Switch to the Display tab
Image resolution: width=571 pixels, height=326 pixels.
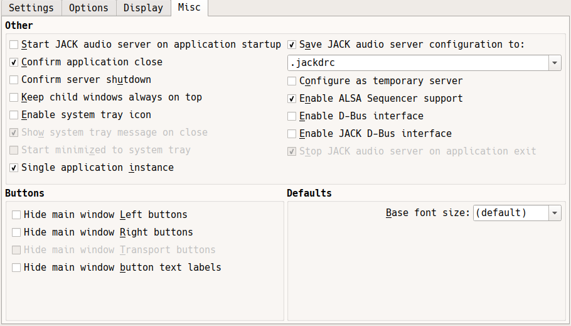pyautogui.click(x=143, y=8)
